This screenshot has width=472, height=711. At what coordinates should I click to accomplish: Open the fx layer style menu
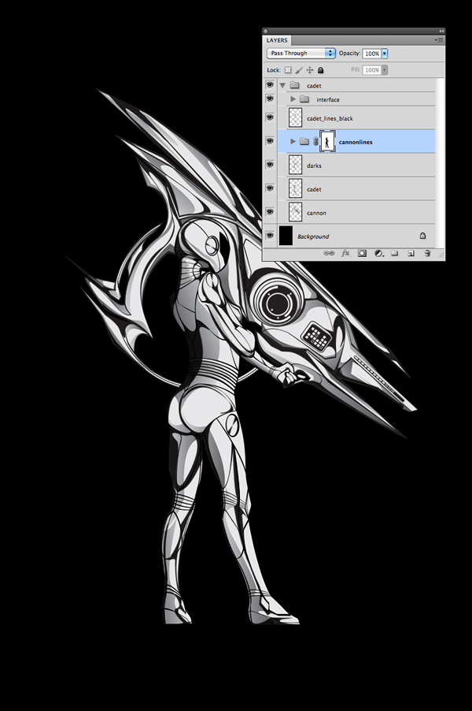pos(345,253)
